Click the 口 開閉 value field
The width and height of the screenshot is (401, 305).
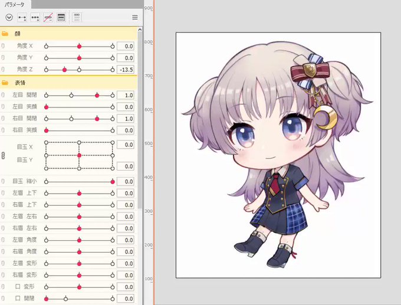(x=125, y=299)
